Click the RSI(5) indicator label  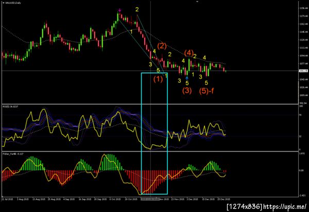pos(10,106)
